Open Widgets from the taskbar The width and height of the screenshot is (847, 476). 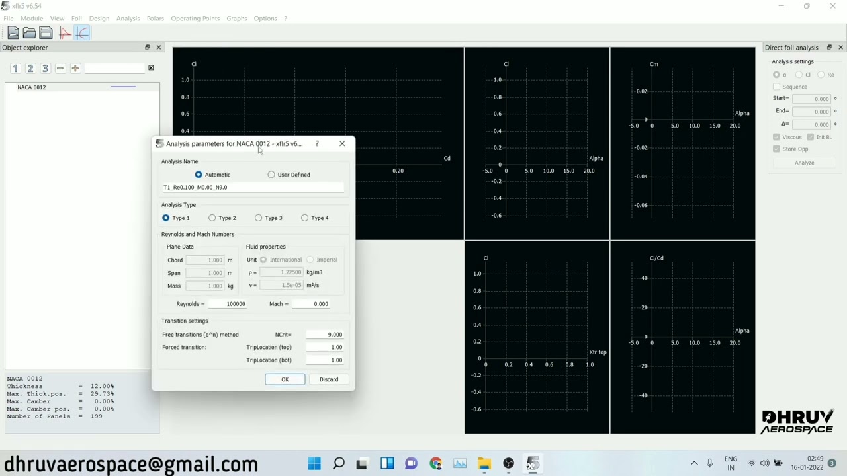point(387,463)
